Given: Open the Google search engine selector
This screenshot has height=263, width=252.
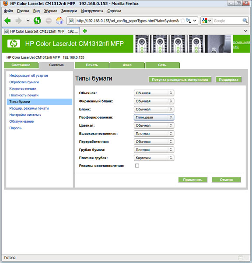Looking at the screenshot, I should tap(206, 21).
